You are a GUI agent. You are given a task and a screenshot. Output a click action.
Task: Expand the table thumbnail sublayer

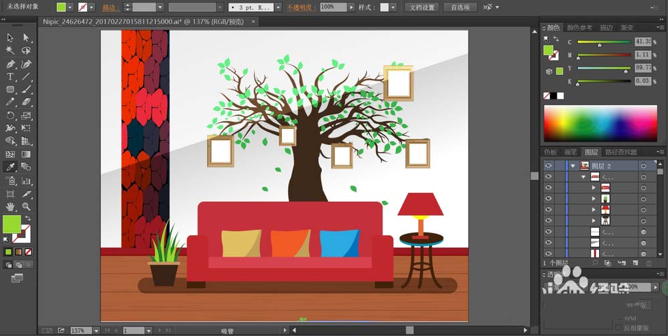click(x=594, y=220)
